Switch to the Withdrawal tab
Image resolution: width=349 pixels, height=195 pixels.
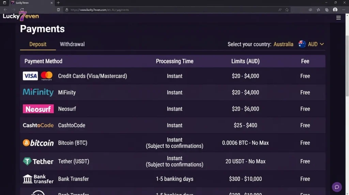point(72,44)
